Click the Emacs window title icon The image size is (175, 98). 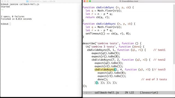click(120, 1)
